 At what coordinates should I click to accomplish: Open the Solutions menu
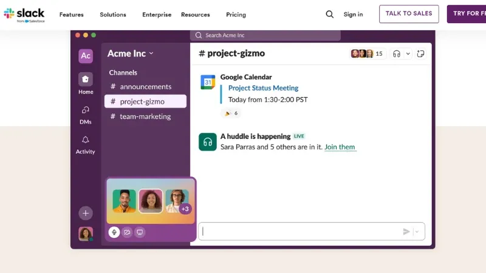click(x=113, y=15)
